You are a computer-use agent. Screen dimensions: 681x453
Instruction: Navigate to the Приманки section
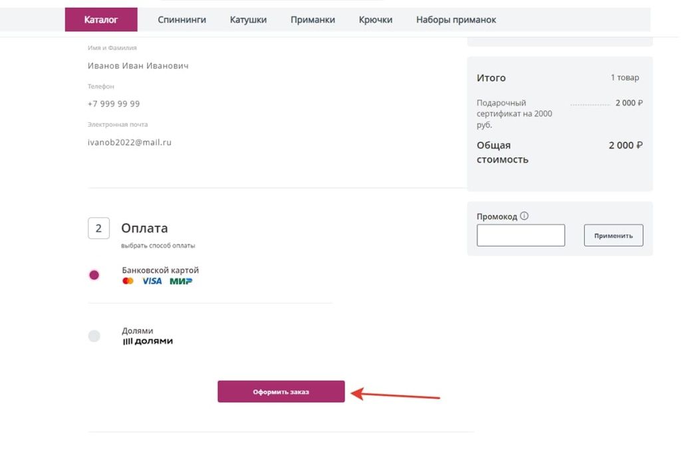pos(313,20)
